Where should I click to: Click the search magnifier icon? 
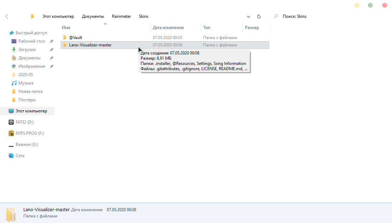(x=276, y=16)
